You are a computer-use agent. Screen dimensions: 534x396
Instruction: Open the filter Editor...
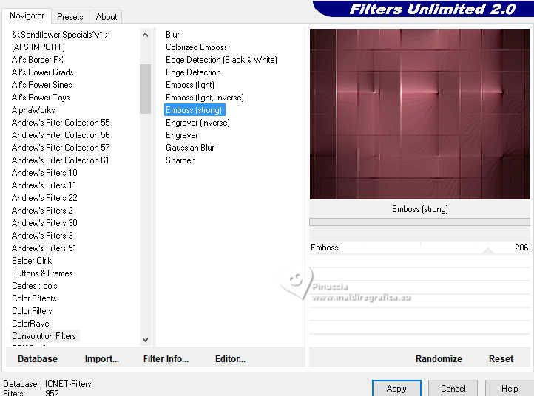pyautogui.click(x=230, y=359)
